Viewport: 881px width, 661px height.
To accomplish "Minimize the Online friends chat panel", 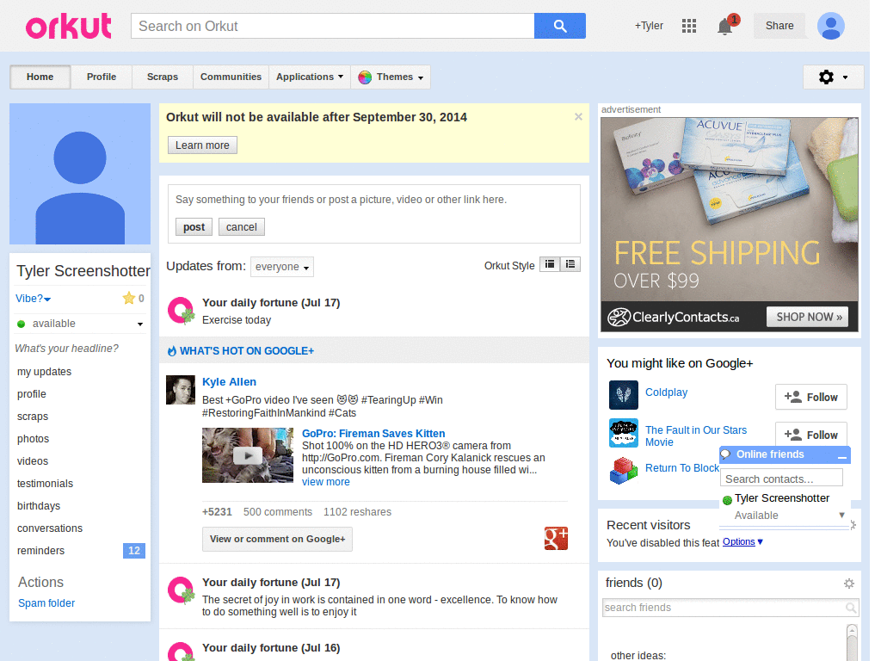I will click(841, 456).
